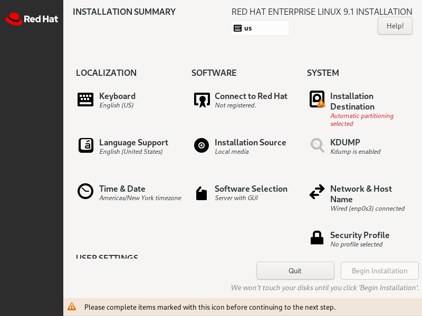Click 'English (United States)' text
Screen dimensions: 422x316
(x=131, y=152)
